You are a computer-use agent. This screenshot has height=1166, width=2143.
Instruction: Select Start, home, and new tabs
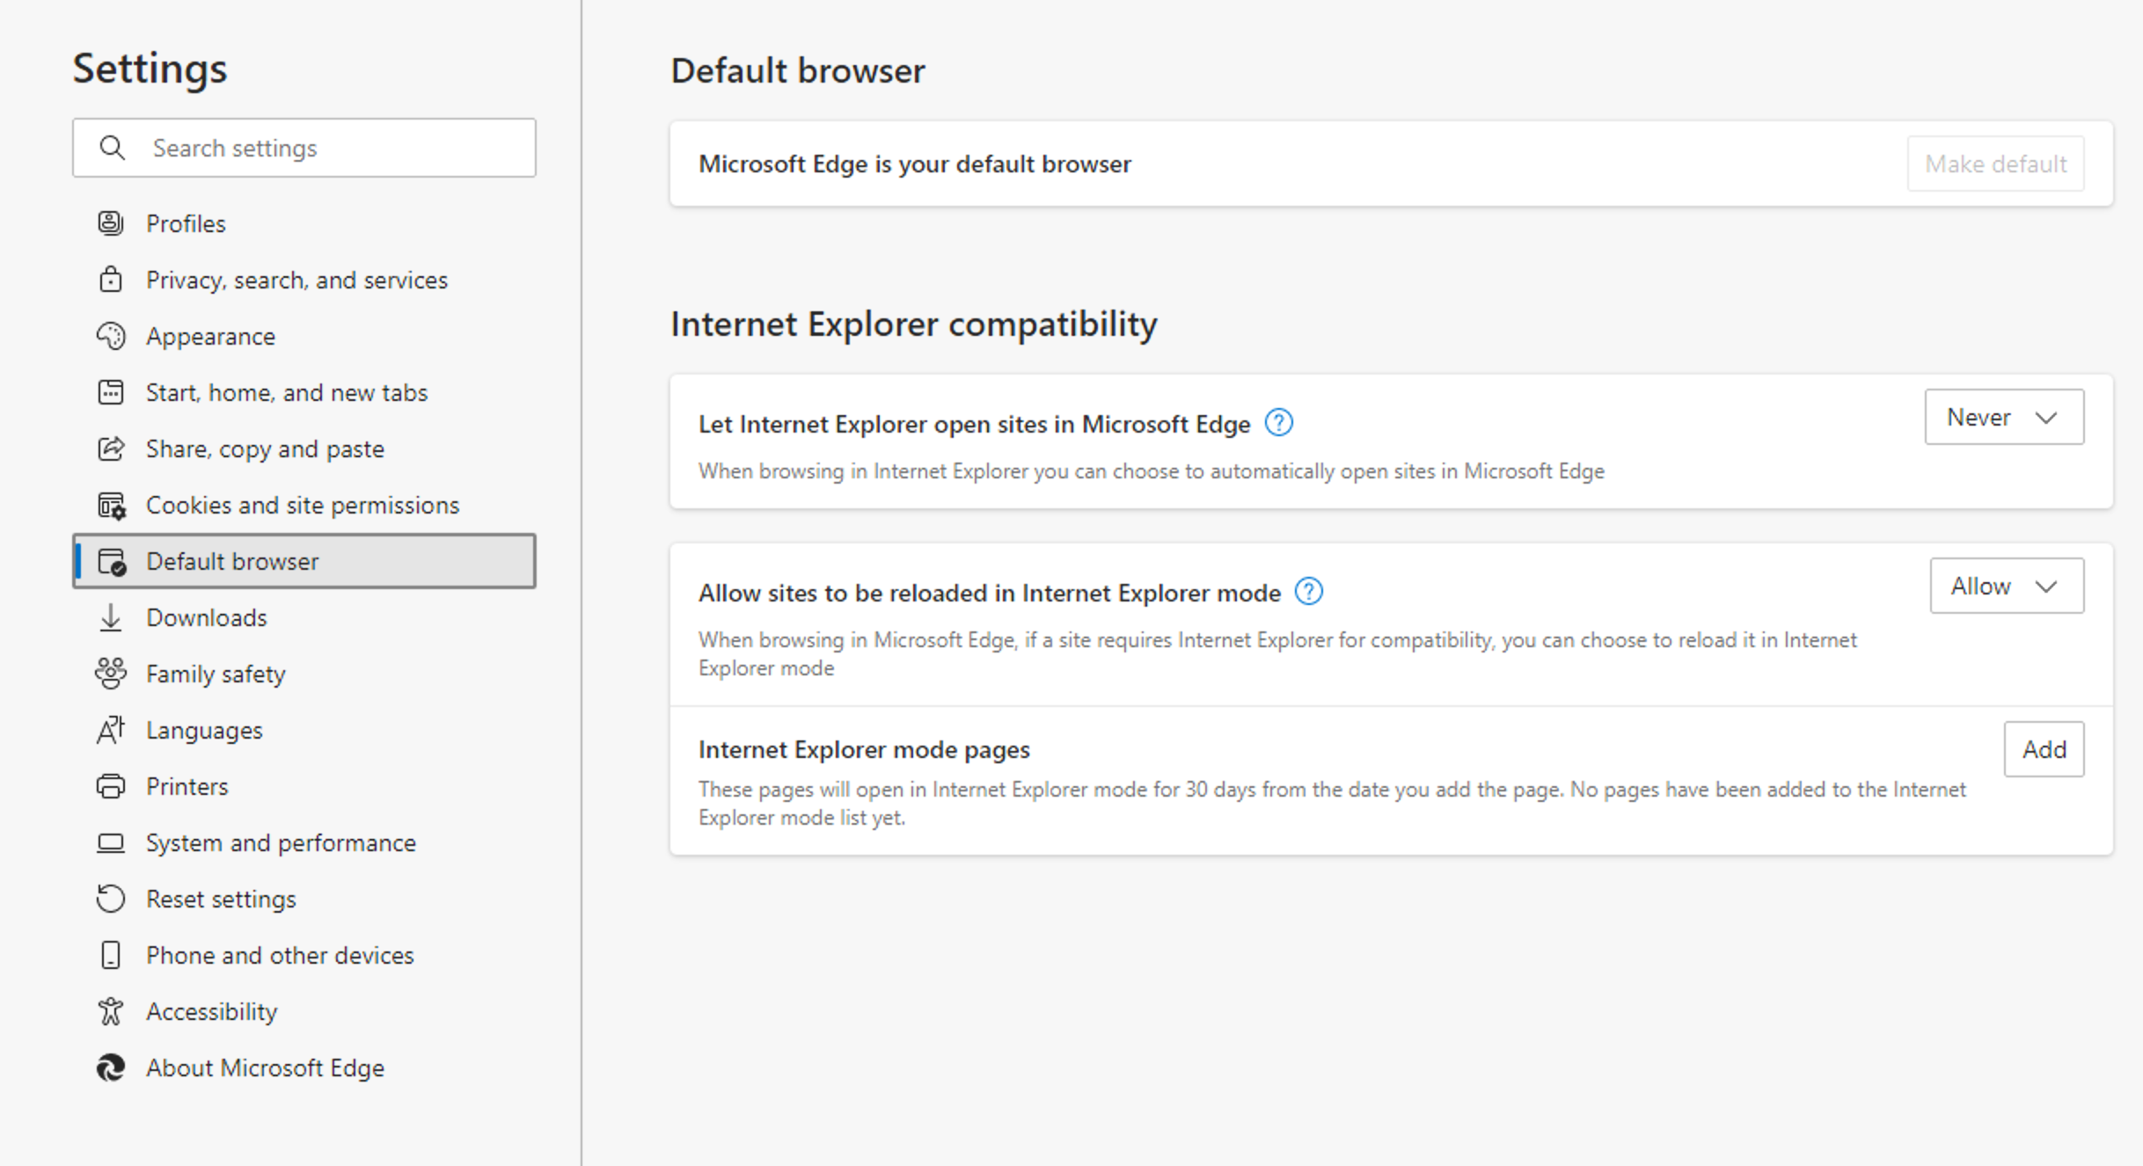(286, 392)
